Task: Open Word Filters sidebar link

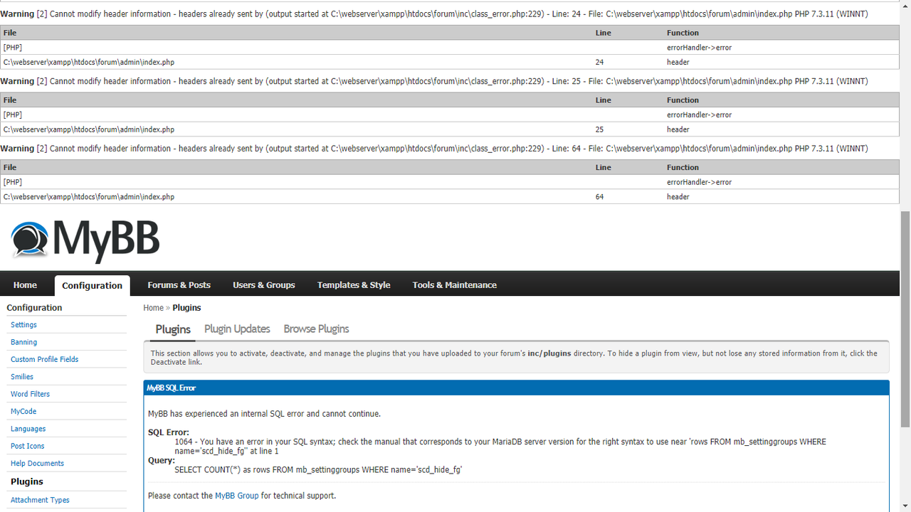Action: (x=30, y=394)
